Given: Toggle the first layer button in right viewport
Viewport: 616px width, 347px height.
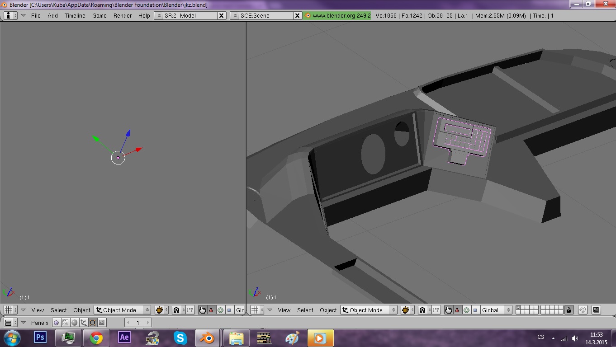Looking at the screenshot, I should click(518, 308).
